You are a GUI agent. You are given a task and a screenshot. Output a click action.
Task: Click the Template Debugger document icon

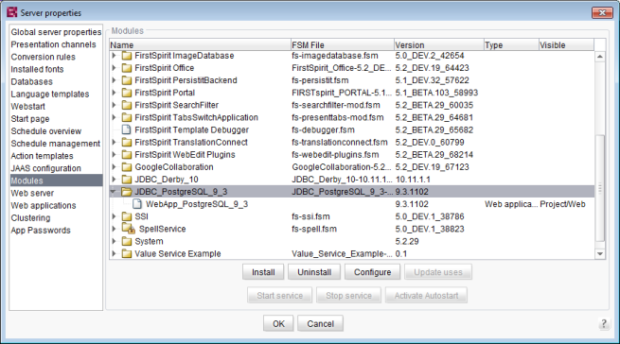point(126,129)
